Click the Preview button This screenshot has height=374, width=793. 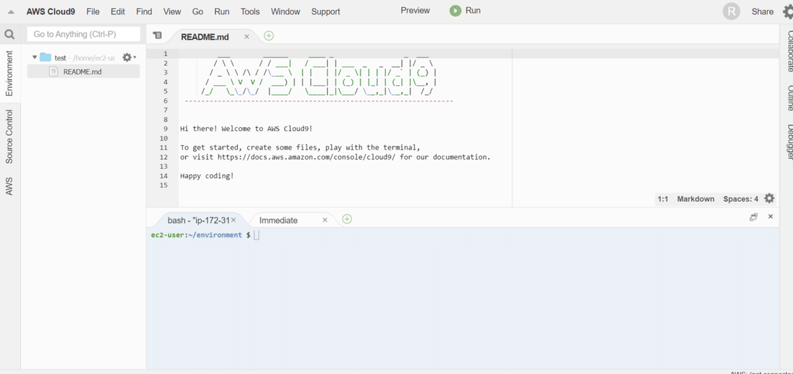(415, 11)
